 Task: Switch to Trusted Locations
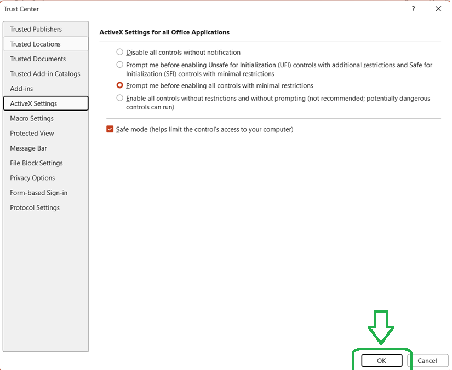pyautogui.click(x=46, y=44)
